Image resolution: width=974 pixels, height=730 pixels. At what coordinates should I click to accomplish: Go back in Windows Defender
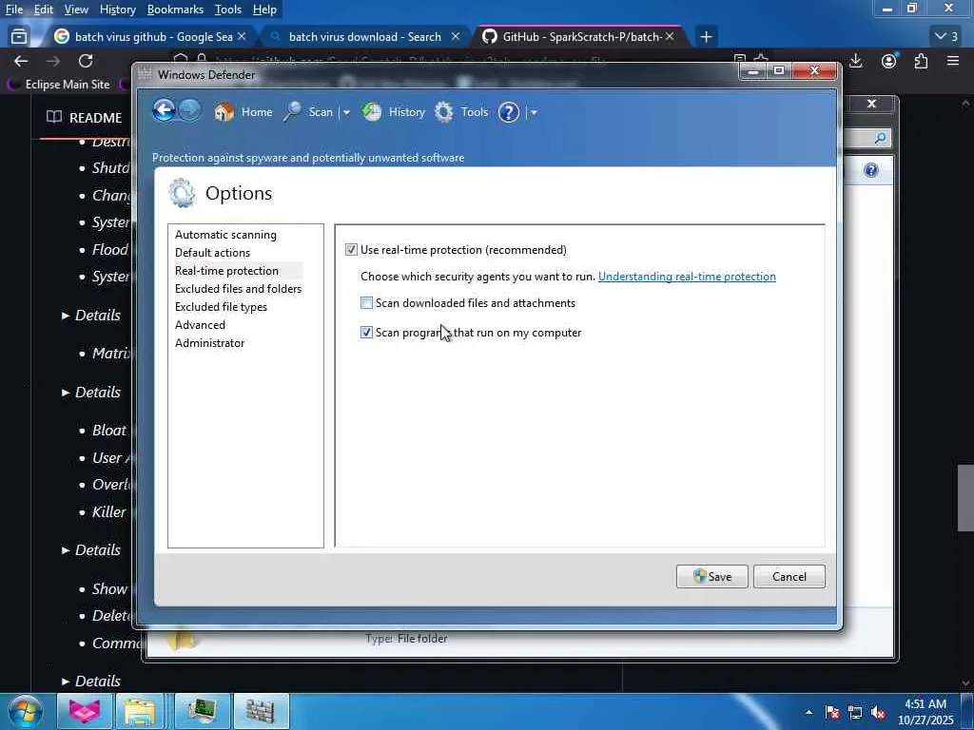click(164, 111)
